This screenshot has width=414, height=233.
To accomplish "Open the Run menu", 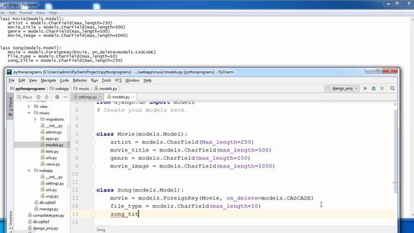I will coord(94,80).
